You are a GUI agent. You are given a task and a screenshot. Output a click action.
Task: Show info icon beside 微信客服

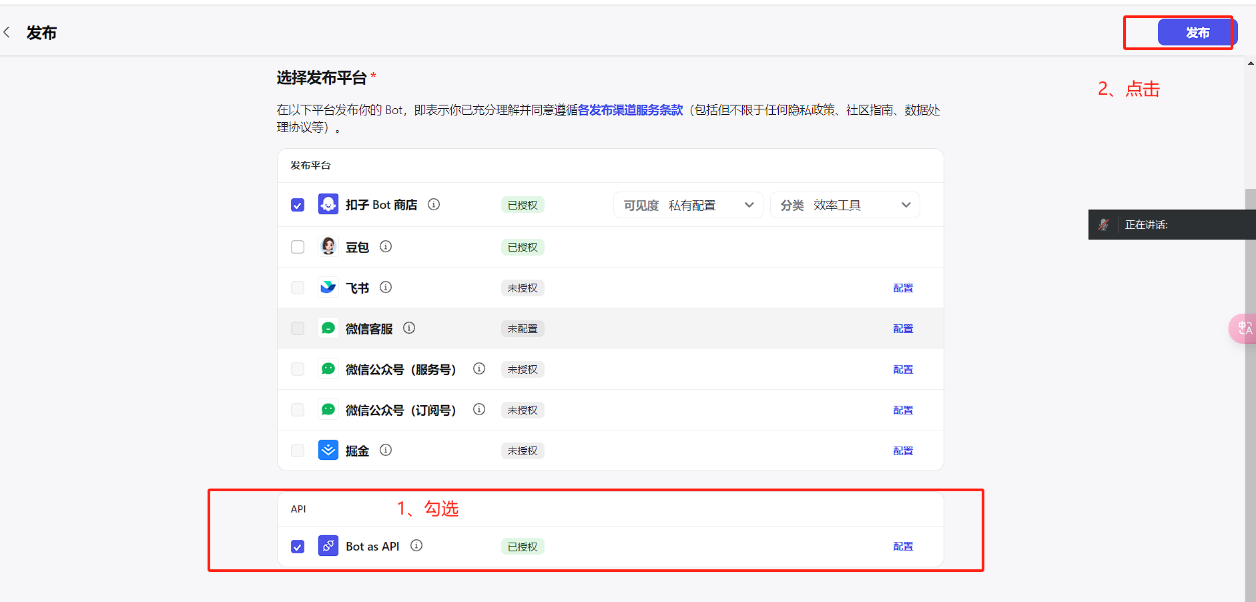tap(409, 328)
